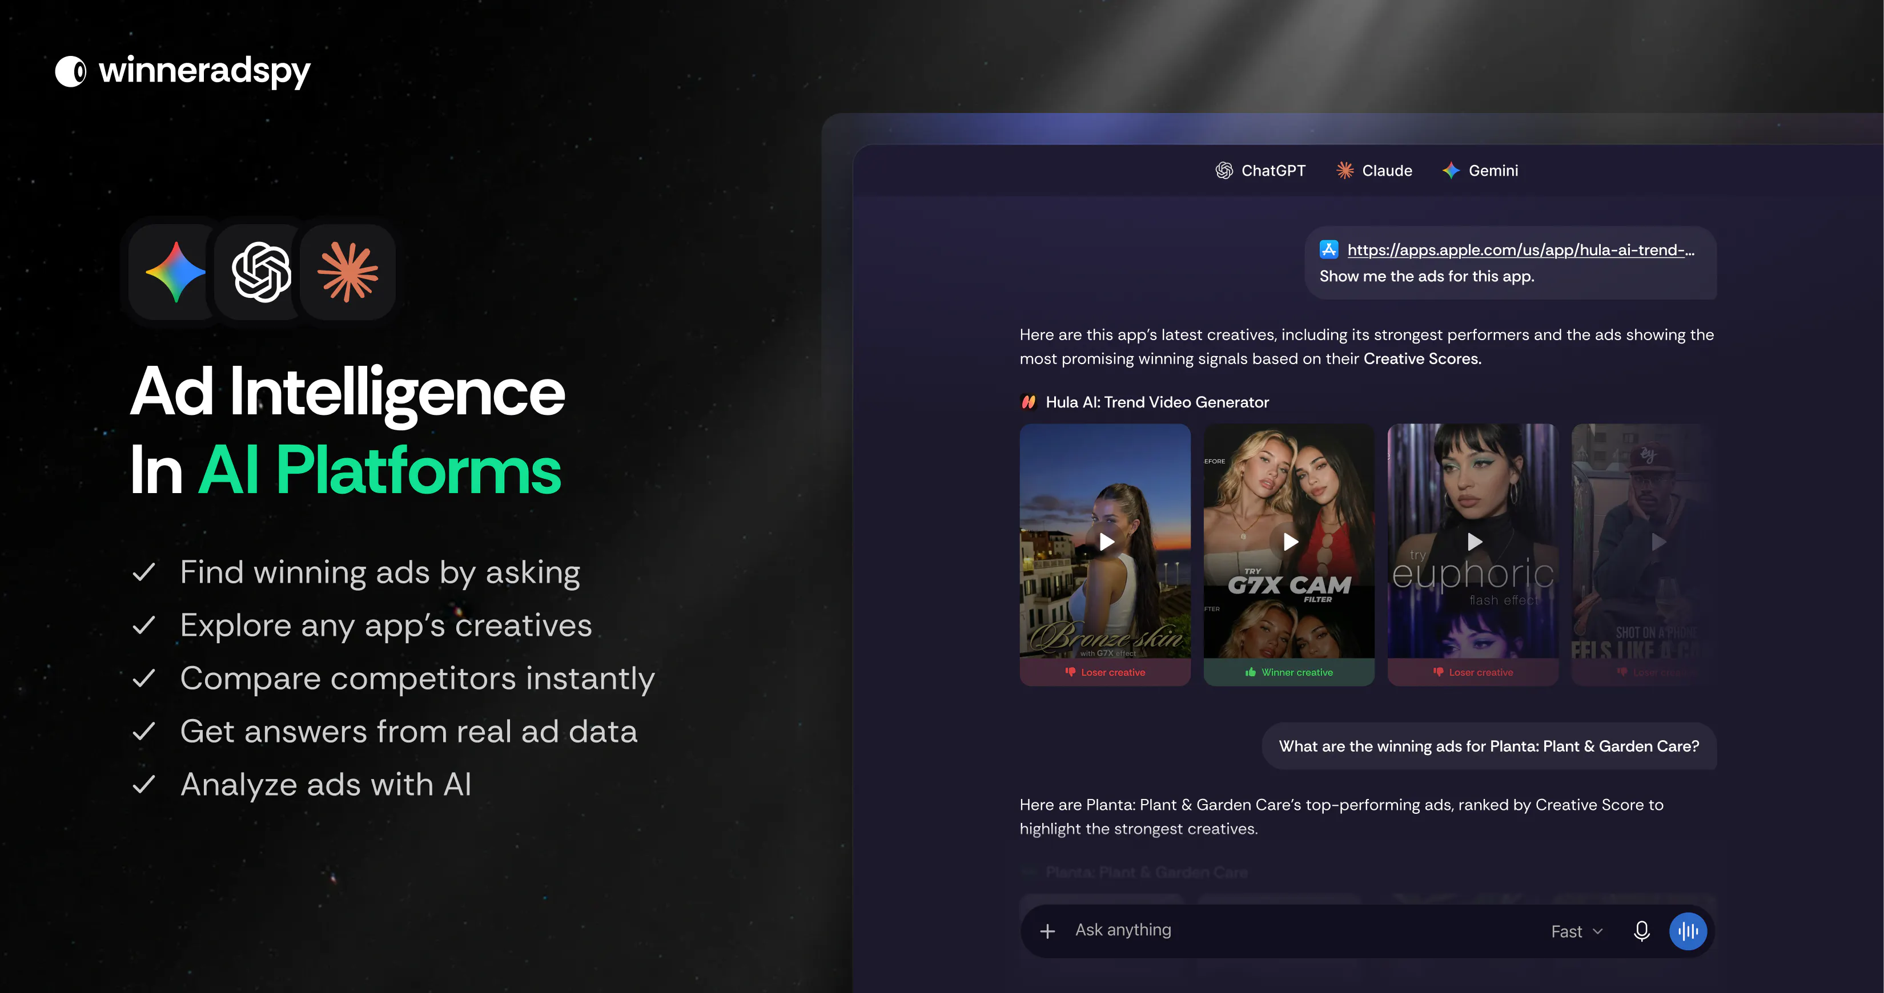1884x993 pixels.
Task: Open the apps.apple.com hula-ai-trend link
Action: click(x=1521, y=250)
